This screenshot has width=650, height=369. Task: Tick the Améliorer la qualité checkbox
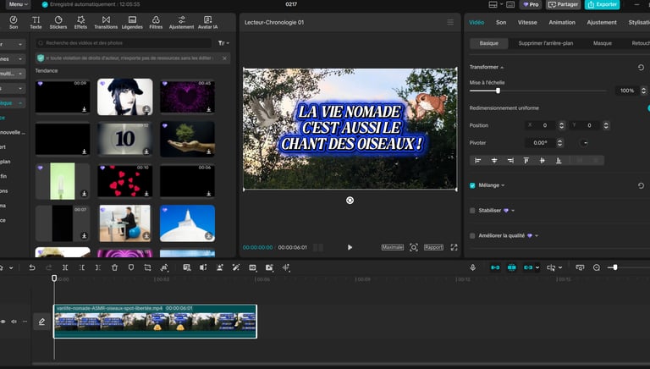[x=472, y=235]
